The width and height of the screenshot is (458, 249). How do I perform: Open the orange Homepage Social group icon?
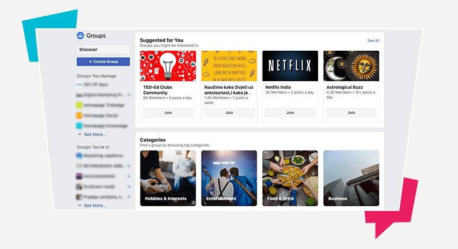click(79, 115)
